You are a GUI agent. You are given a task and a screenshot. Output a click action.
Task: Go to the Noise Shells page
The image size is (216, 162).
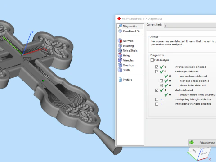(130, 50)
